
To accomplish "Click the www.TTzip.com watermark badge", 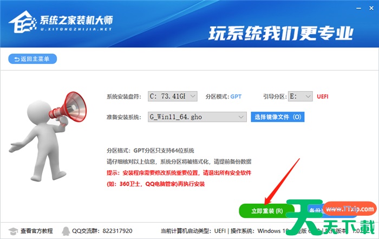I will tap(350, 209).
